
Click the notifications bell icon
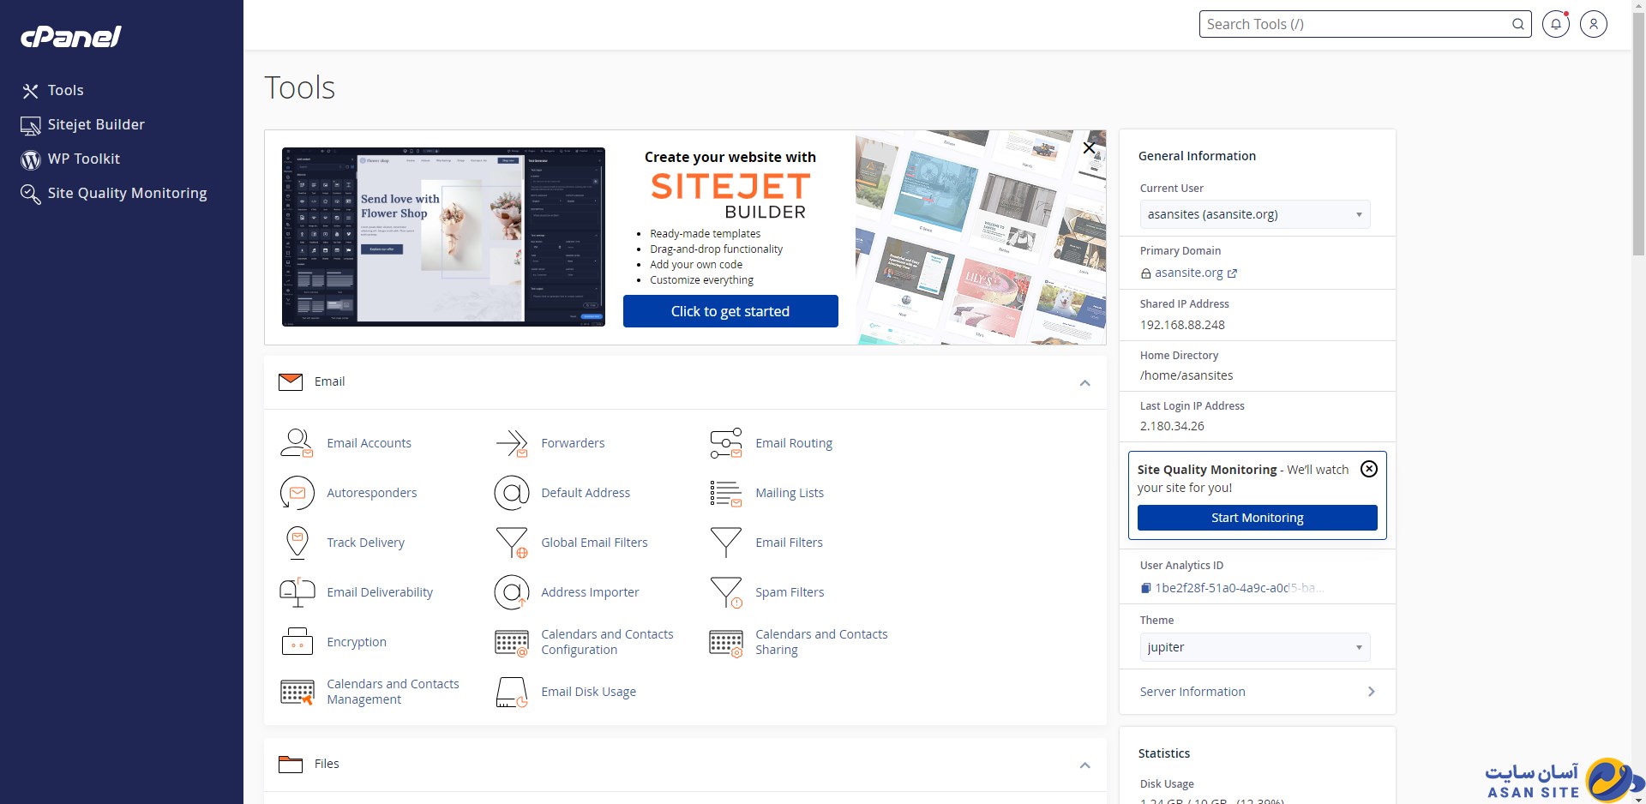[1555, 24]
